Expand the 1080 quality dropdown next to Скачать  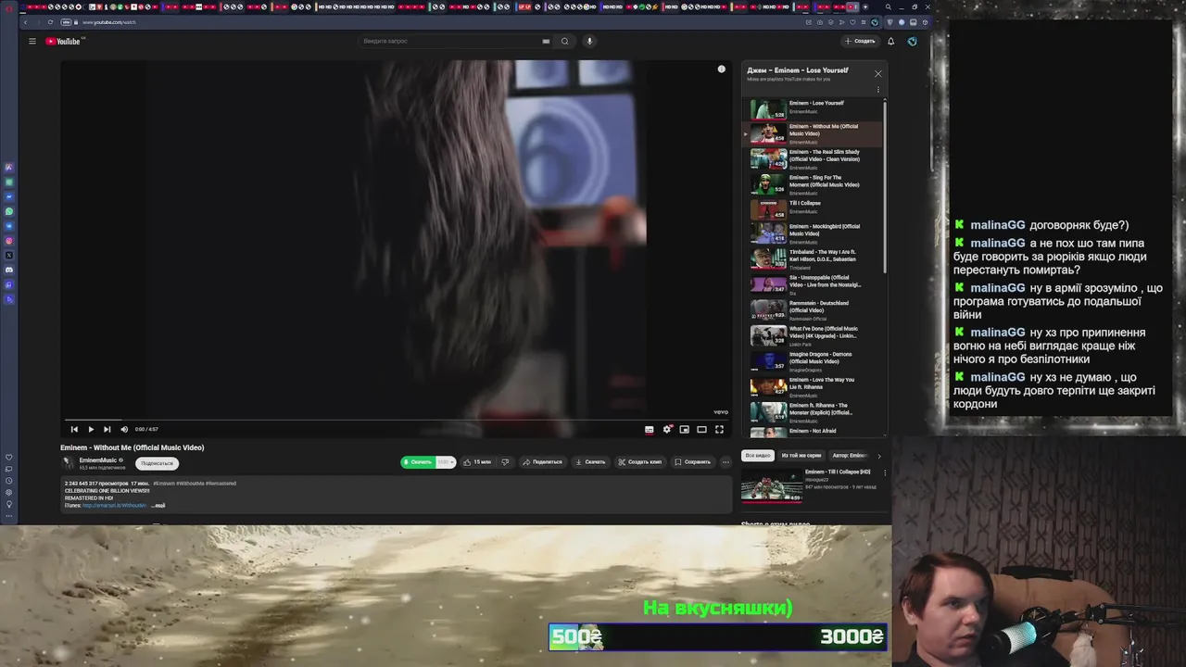coord(446,462)
